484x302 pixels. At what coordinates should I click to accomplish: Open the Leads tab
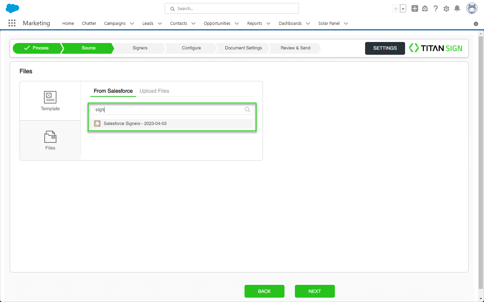point(148,23)
